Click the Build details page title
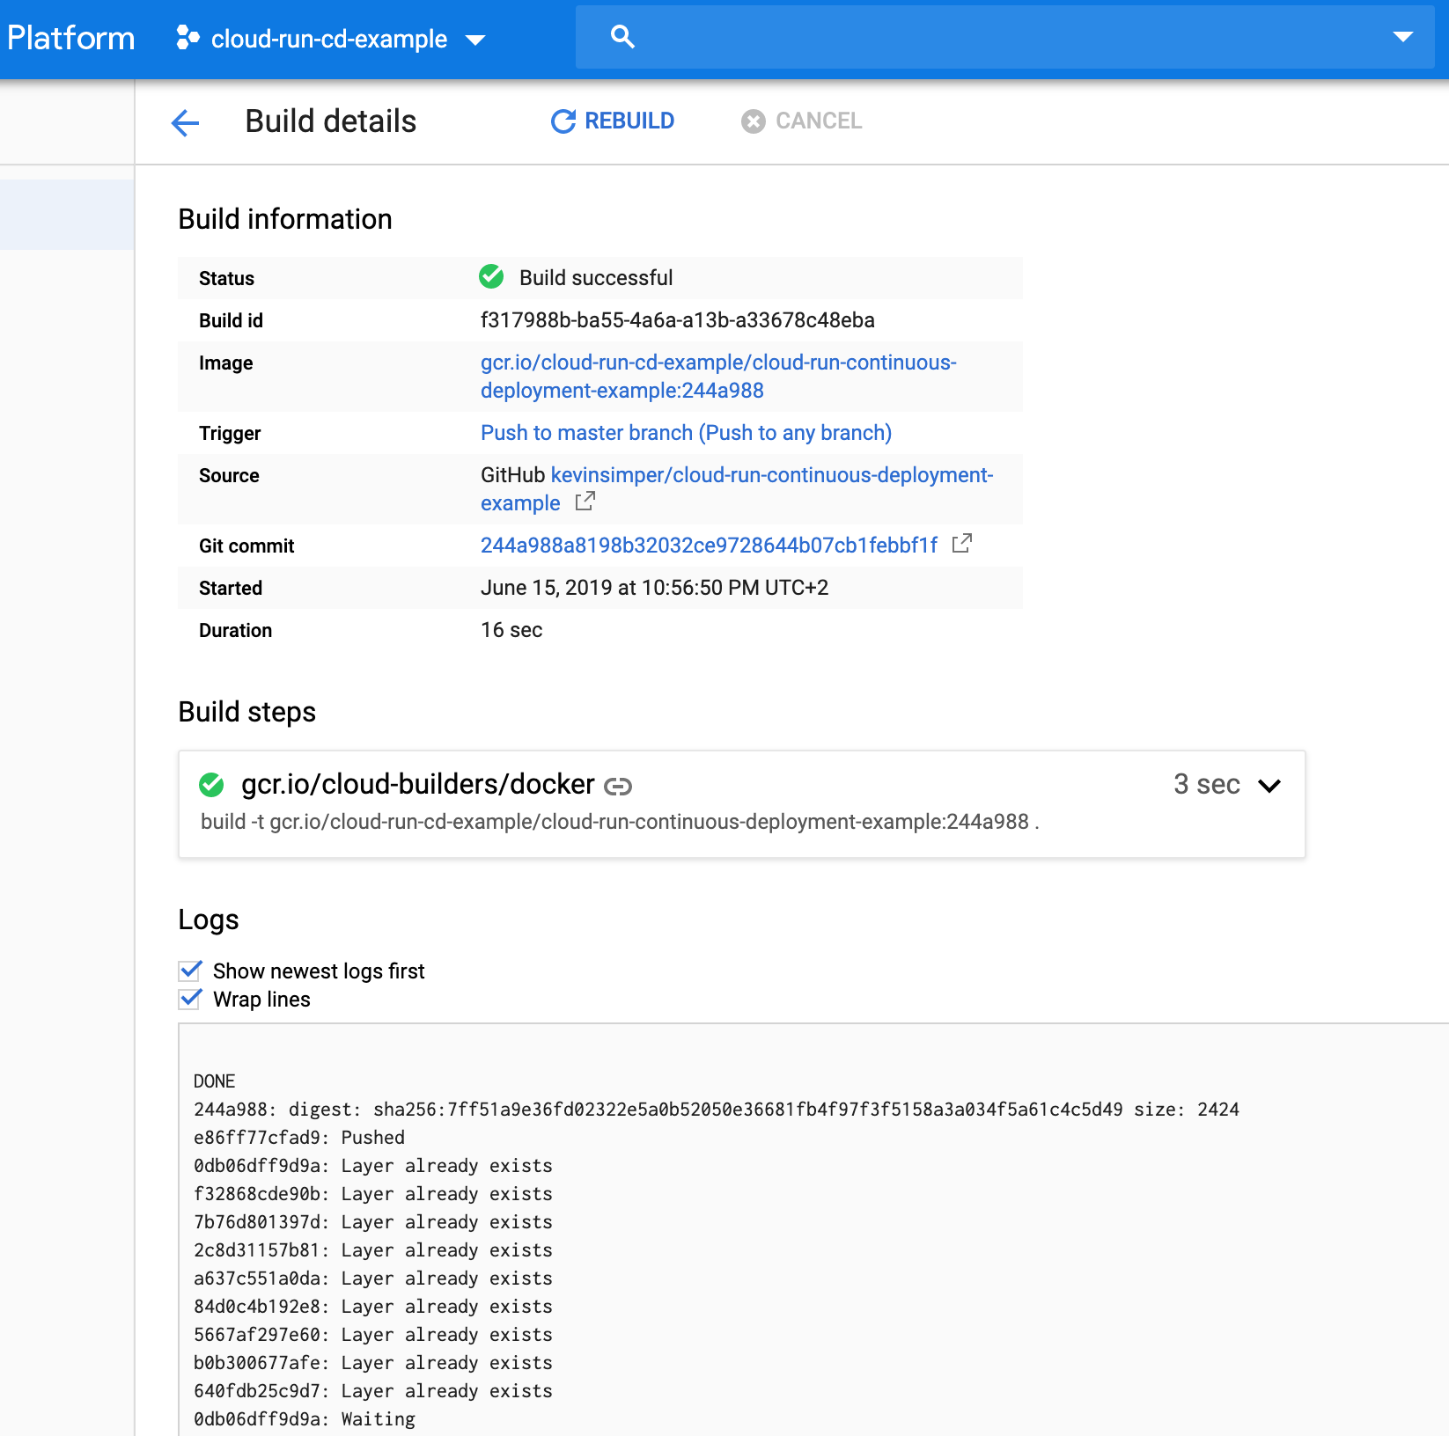This screenshot has height=1436, width=1449. pos(331,121)
